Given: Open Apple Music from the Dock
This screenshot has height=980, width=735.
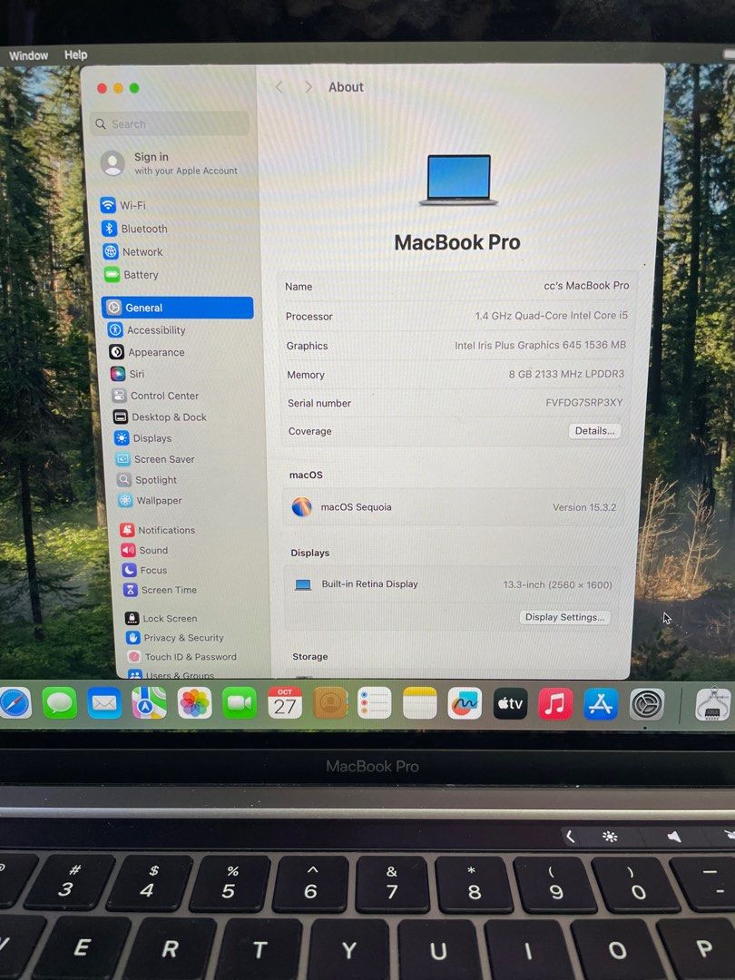Looking at the screenshot, I should pos(554,702).
